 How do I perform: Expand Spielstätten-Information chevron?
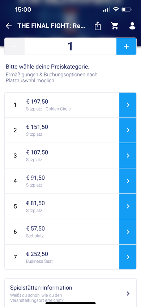point(128,293)
